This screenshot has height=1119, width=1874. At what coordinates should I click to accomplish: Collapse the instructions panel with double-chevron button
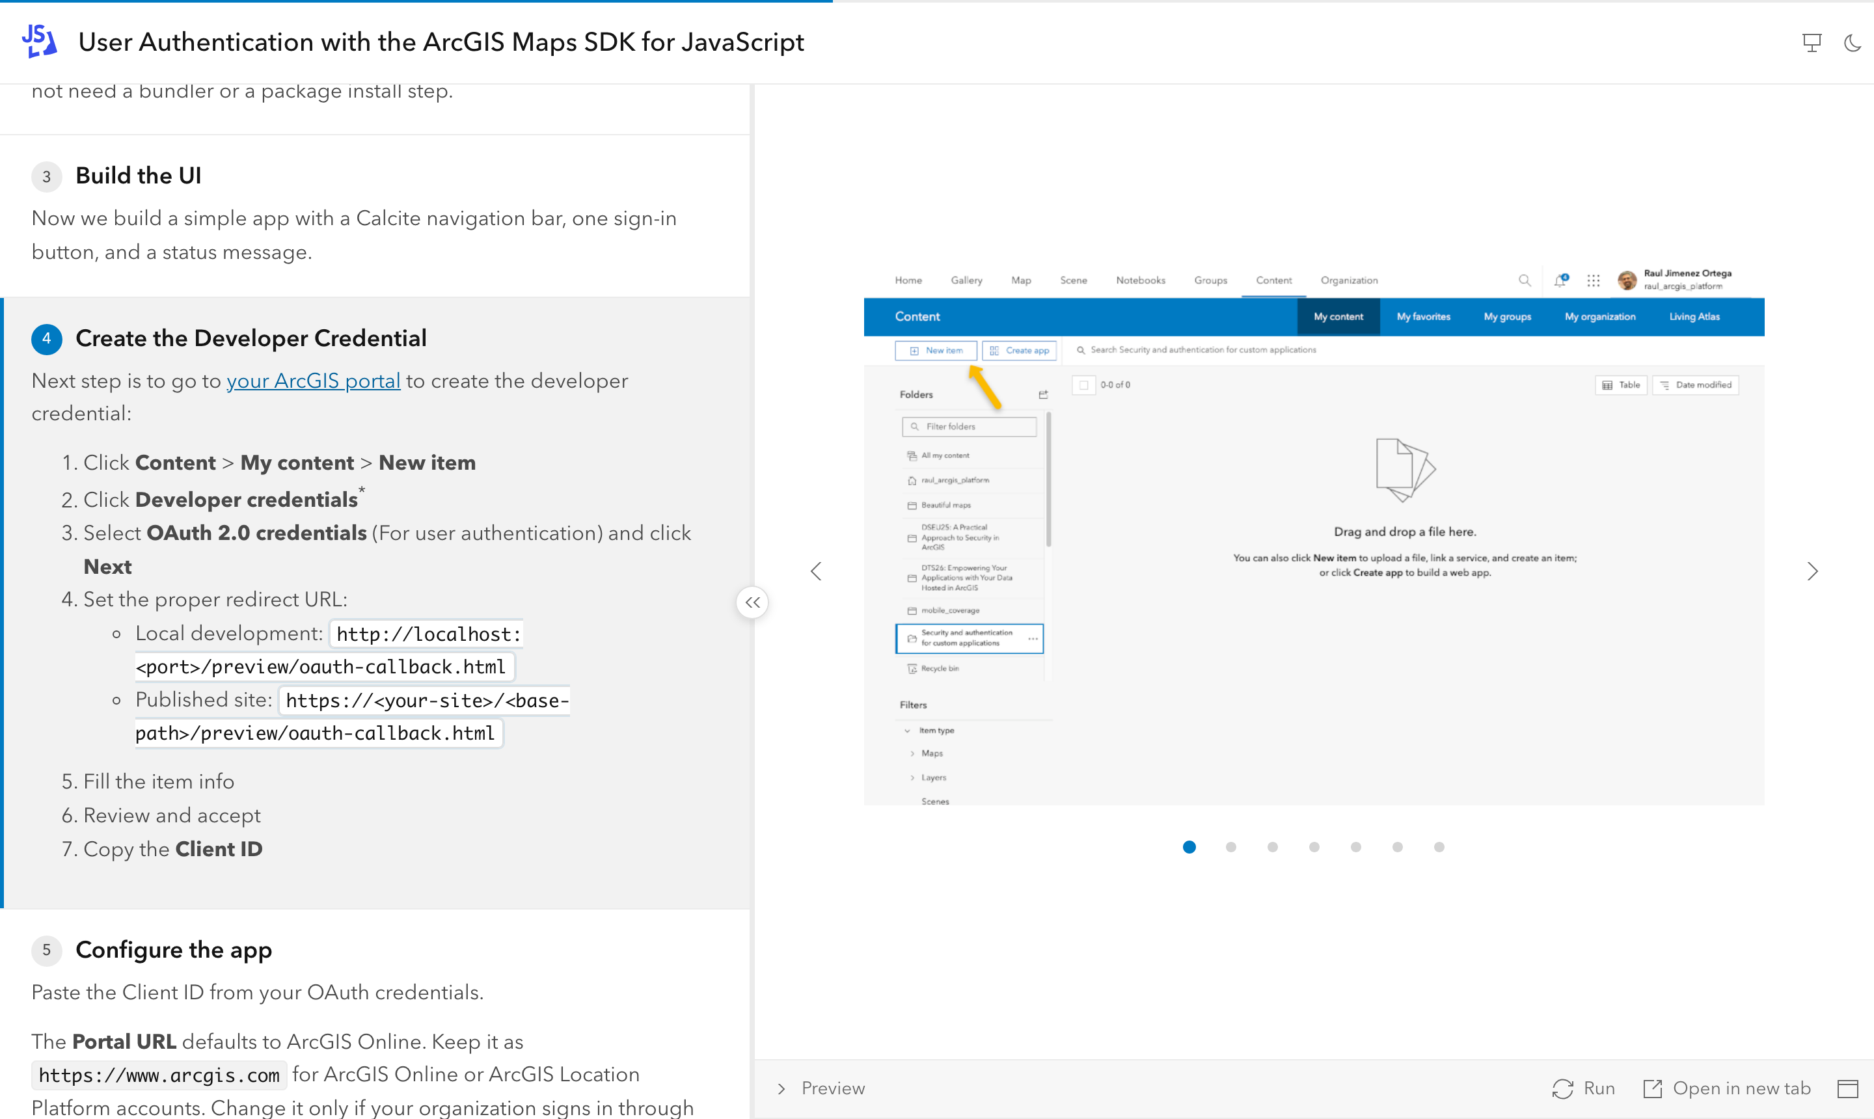(752, 602)
